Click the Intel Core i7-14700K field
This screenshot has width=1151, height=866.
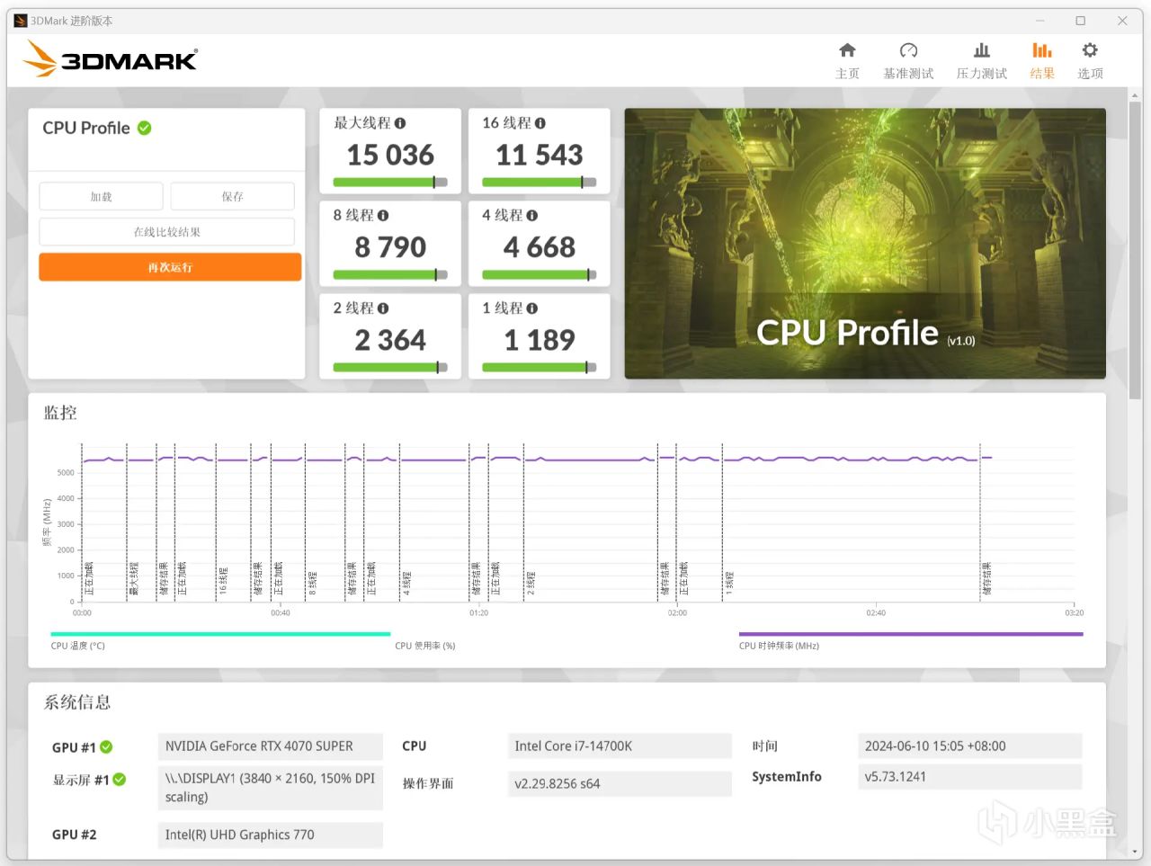(620, 746)
